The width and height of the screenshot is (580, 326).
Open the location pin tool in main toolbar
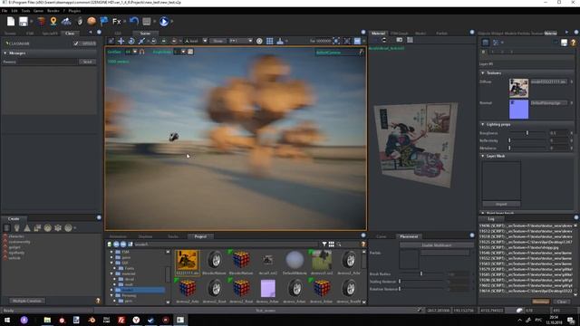point(53,22)
